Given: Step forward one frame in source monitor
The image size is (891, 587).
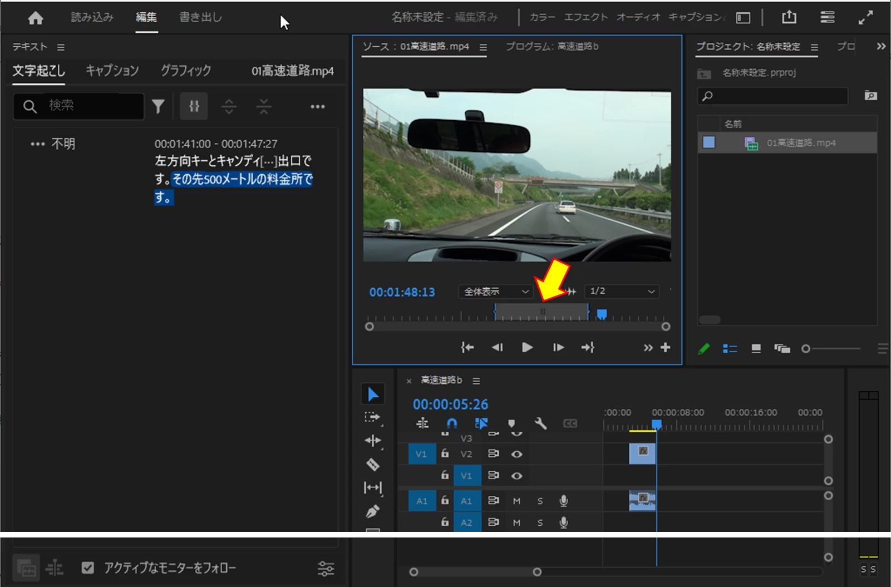Looking at the screenshot, I should [558, 347].
